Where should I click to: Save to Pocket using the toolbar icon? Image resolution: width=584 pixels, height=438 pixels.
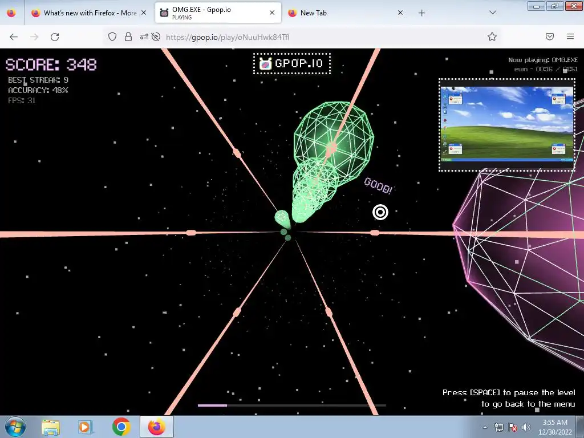(550, 36)
